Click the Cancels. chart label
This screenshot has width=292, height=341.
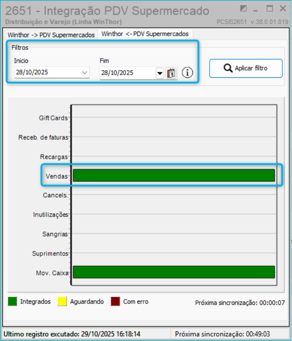(56, 195)
